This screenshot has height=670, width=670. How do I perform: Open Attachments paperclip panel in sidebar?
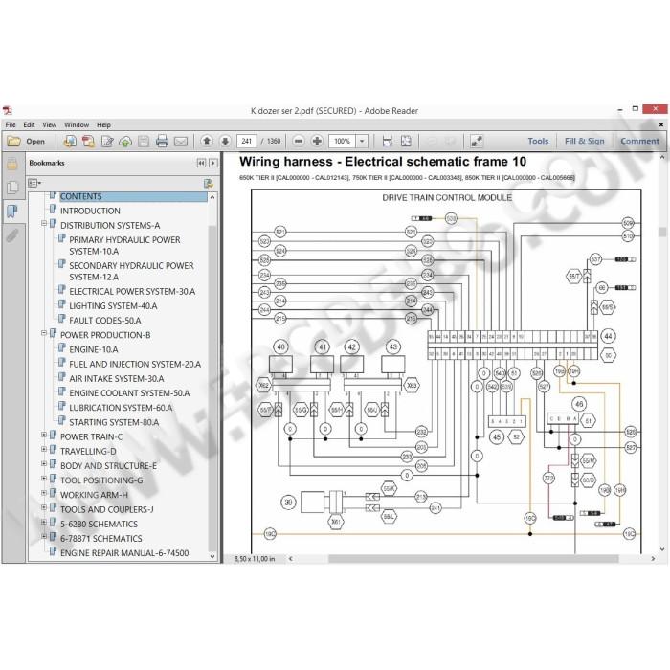(x=12, y=235)
